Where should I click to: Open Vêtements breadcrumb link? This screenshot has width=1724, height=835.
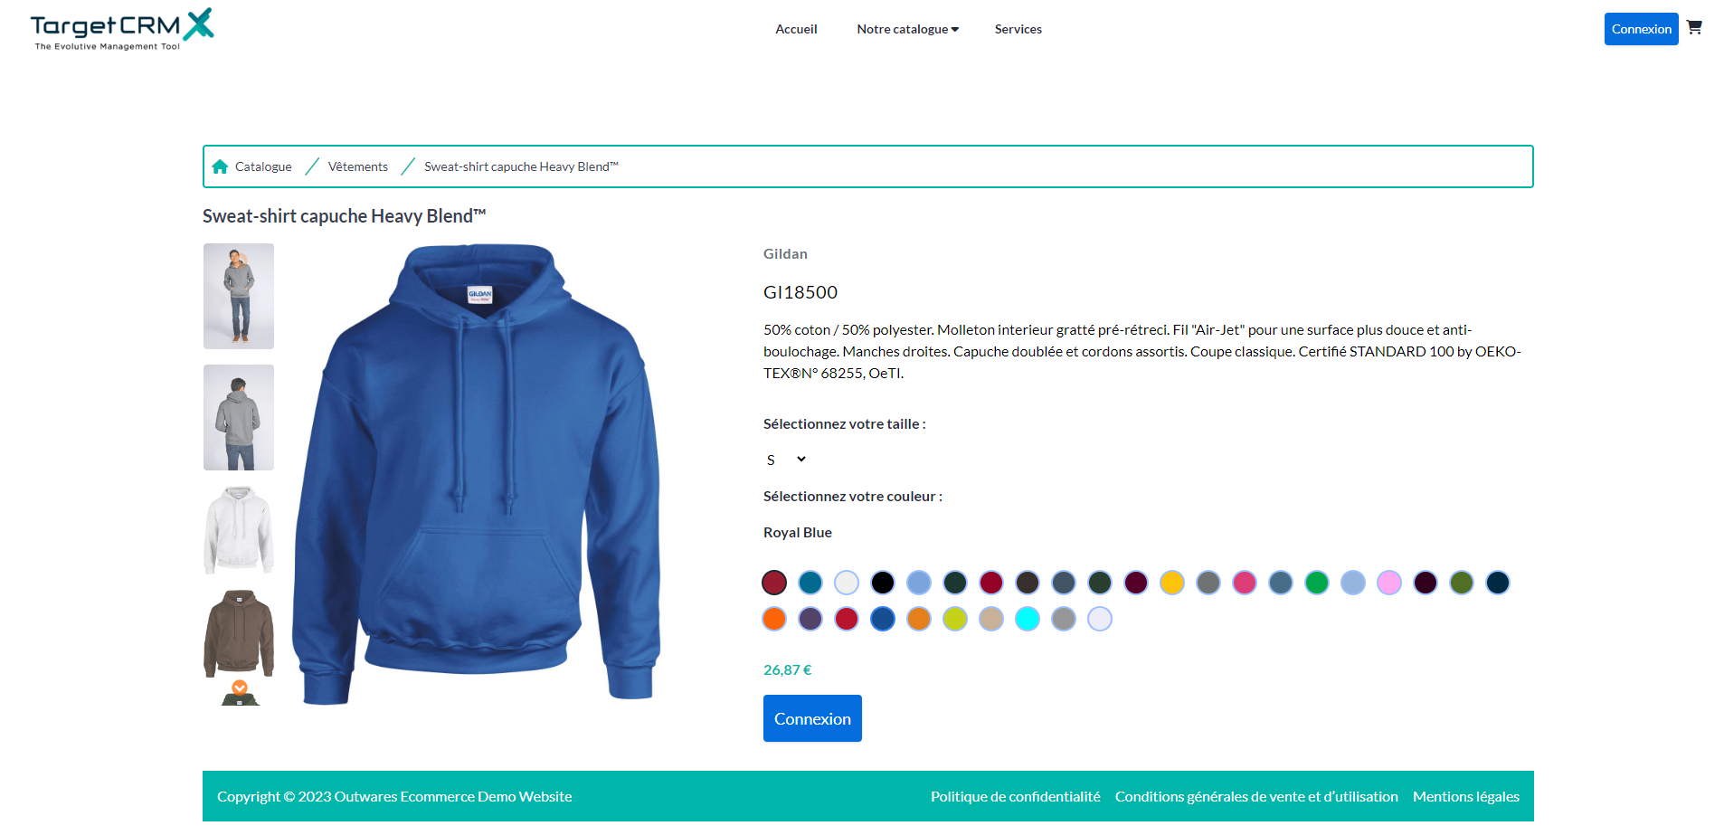(358, 166)
